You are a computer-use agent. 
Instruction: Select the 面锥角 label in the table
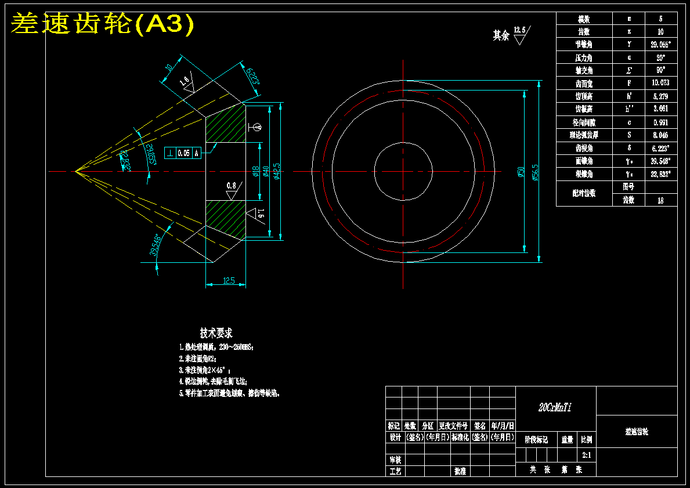pos(584,161)
